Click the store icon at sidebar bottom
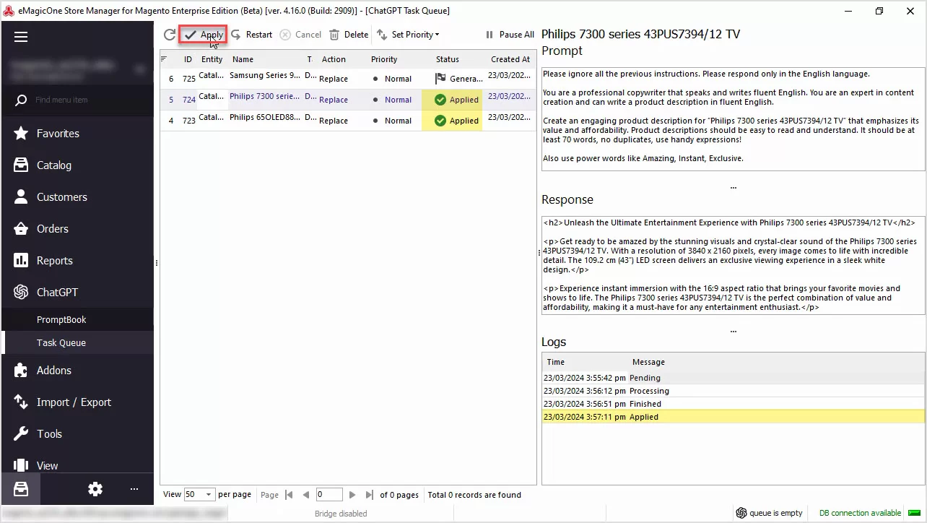Screen dimensions: 927x523 (x=21, y=489)
